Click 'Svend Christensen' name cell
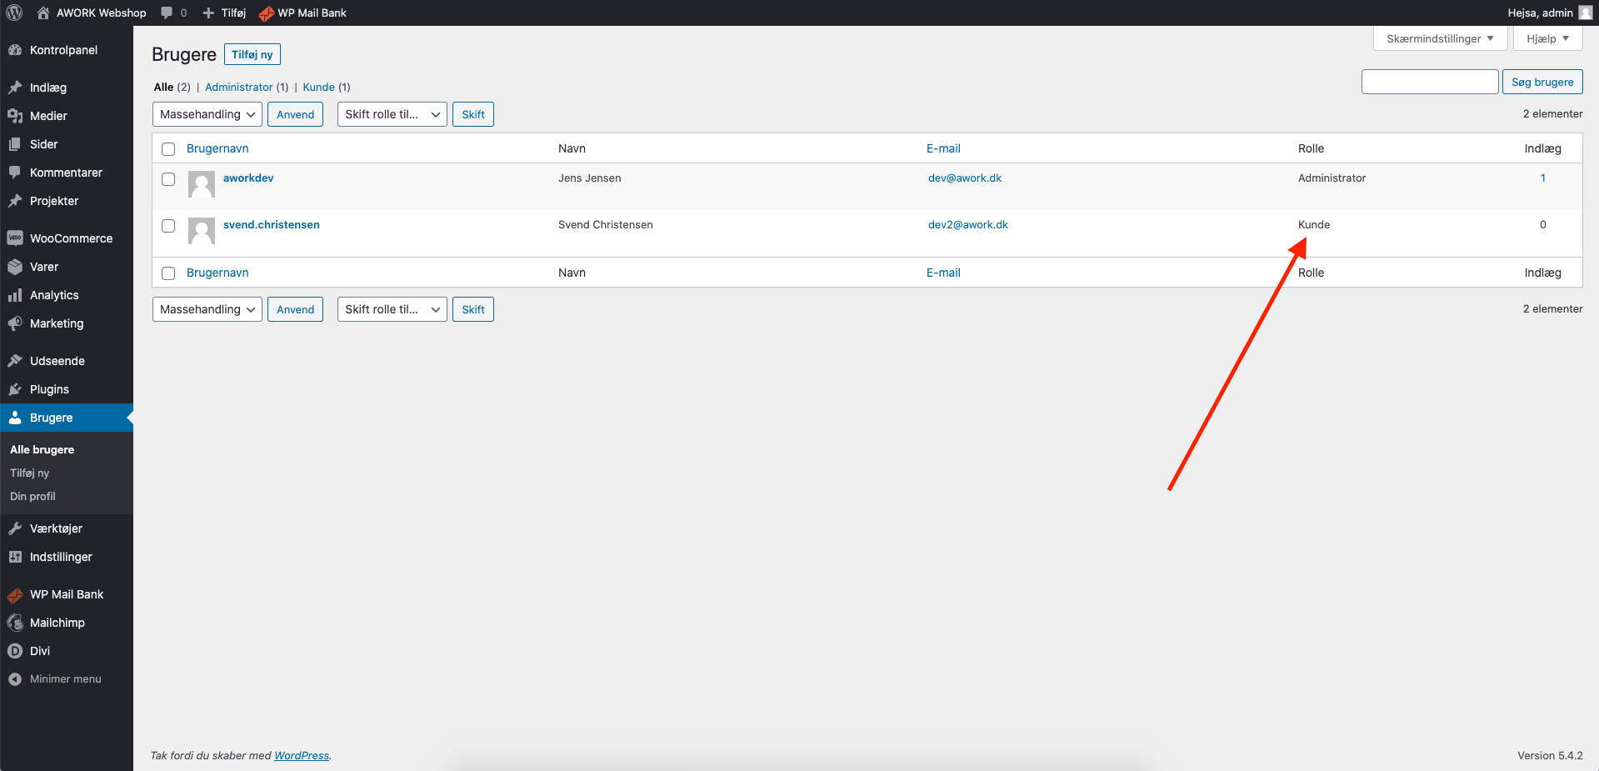This screenshot has width=1599, height=771. [x=606, y=224]
